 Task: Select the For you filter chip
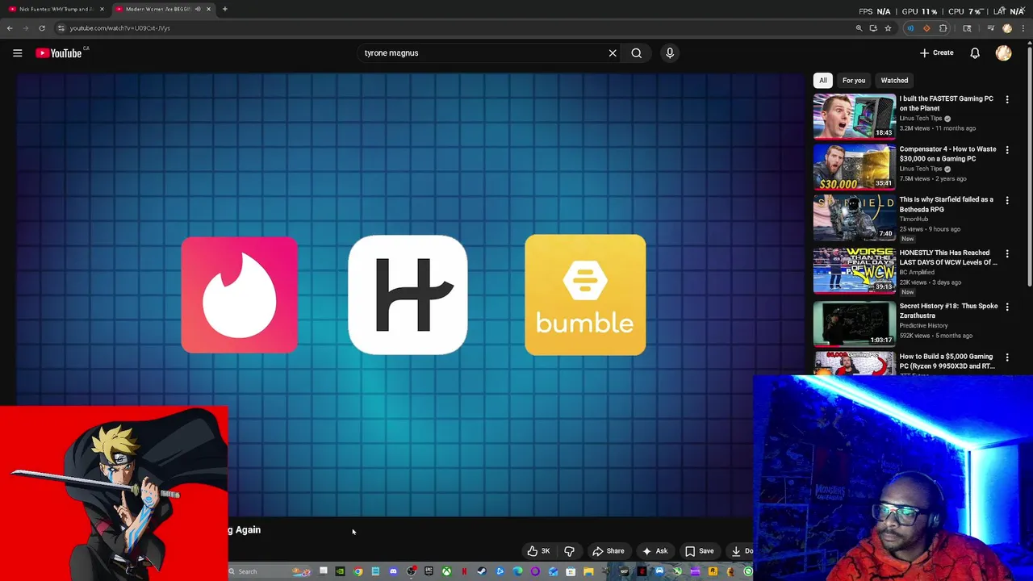coord(854,80)
